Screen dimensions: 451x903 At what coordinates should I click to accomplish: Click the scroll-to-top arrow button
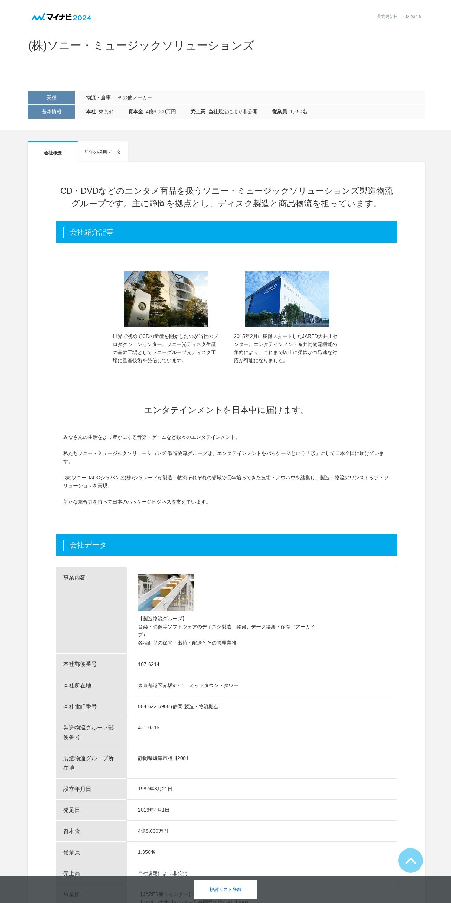410,860
